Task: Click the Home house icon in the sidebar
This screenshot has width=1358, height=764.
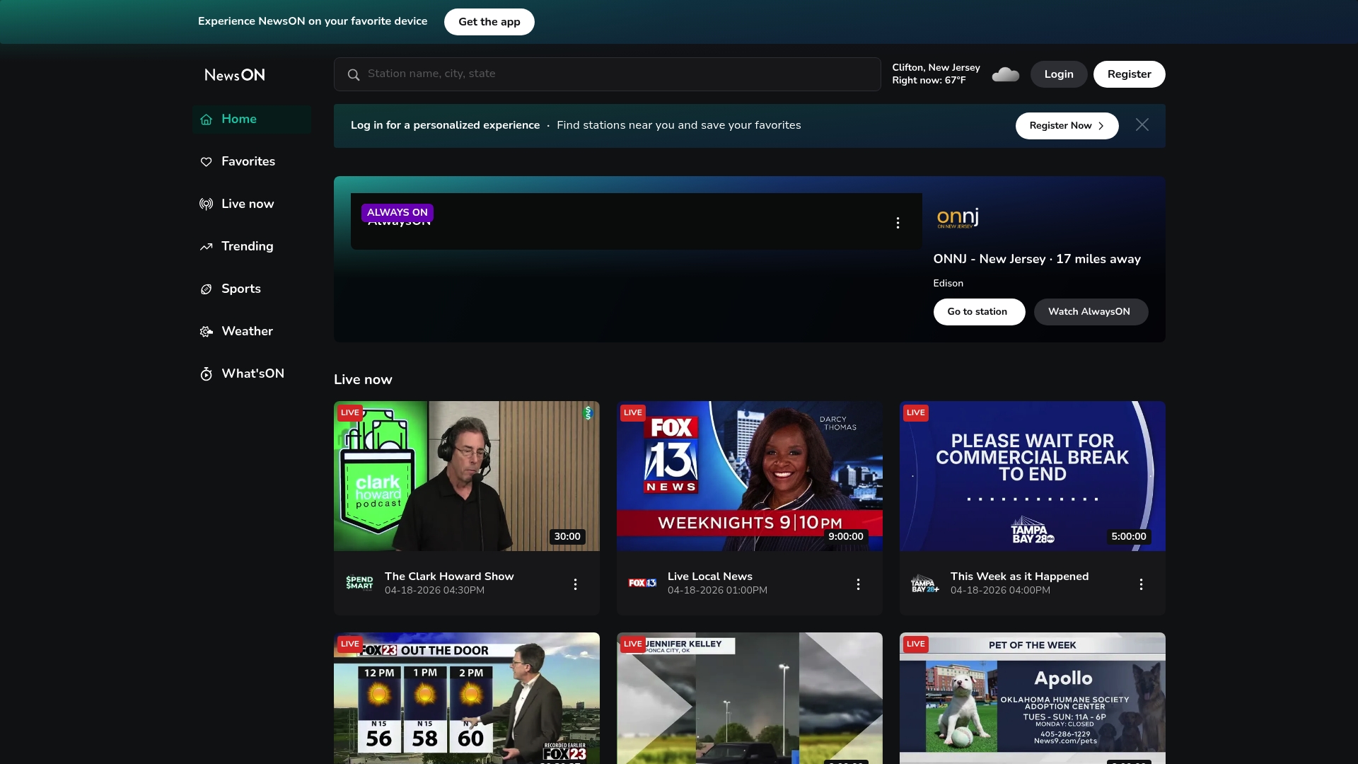Action: tap(206, 120)
